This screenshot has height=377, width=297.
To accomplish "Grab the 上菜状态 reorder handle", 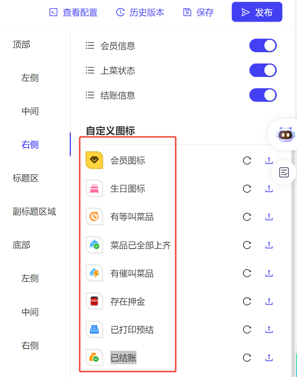I will pos(90,70).
